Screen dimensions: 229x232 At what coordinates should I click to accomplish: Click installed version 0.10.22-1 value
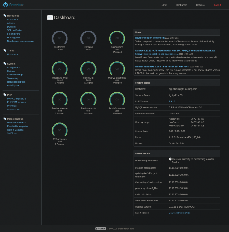click(182, 207)
